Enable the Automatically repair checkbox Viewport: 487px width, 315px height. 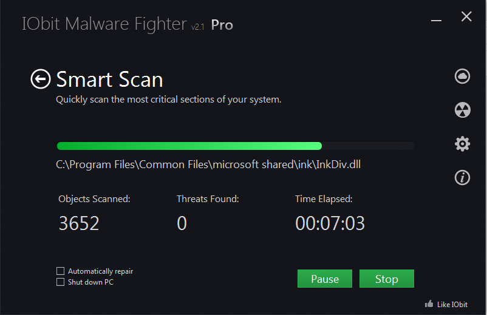click(x=60, y=271)
